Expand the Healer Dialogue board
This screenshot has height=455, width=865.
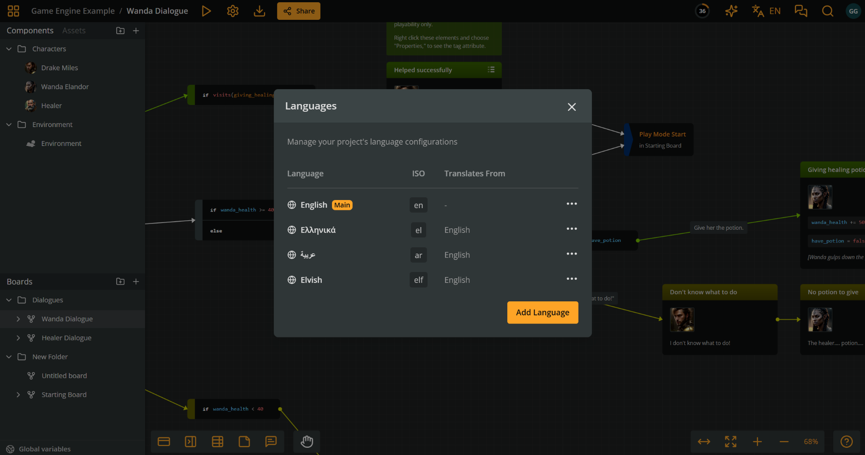coord(18,338)
